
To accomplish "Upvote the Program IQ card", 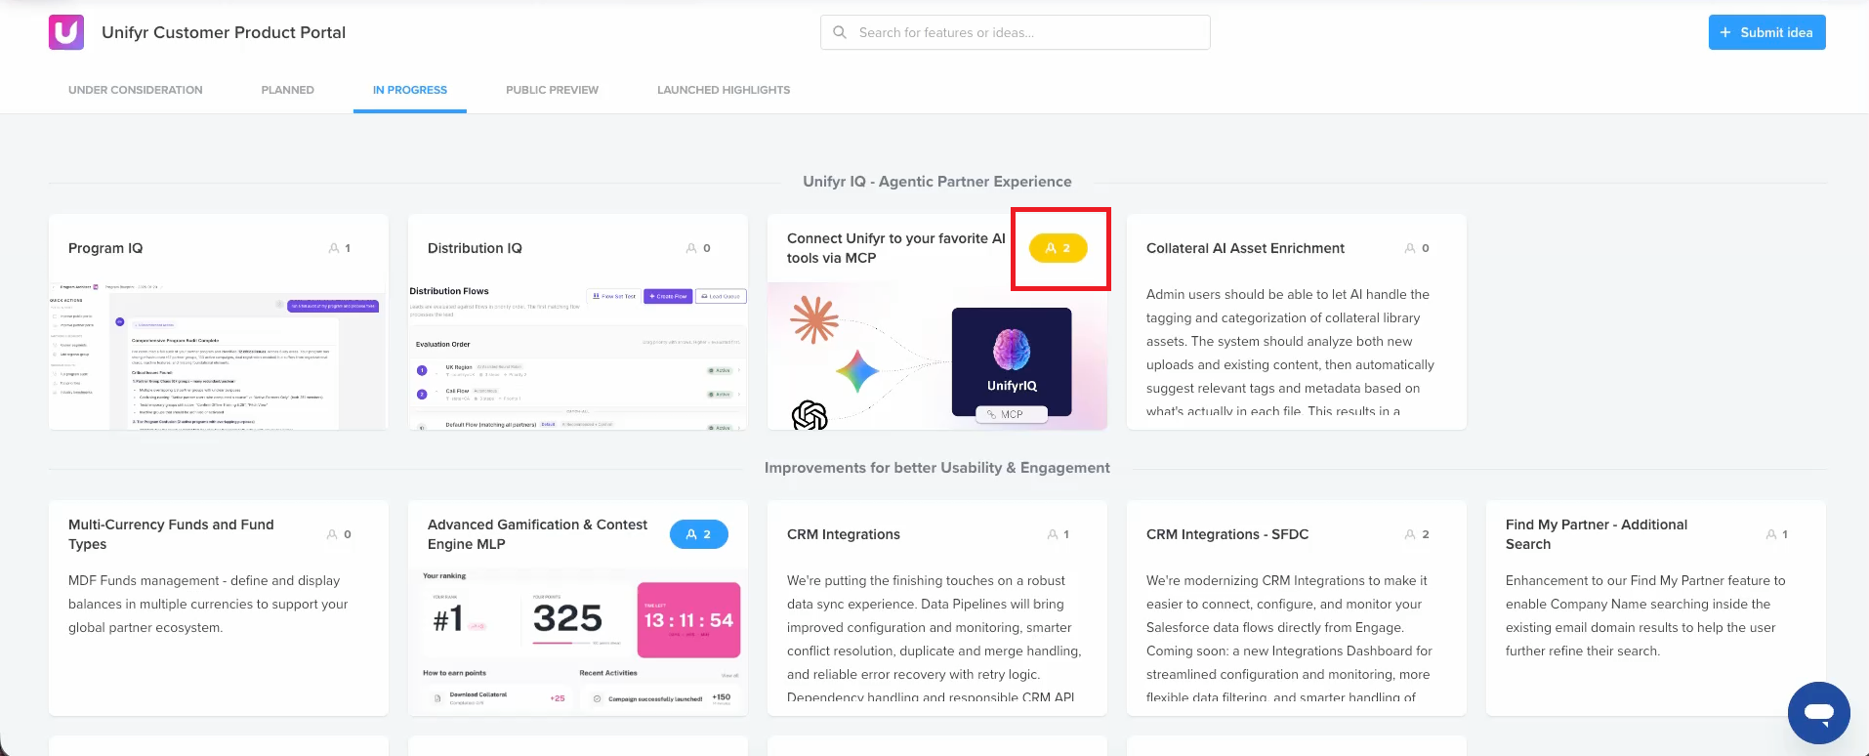I will click(340, 248).
